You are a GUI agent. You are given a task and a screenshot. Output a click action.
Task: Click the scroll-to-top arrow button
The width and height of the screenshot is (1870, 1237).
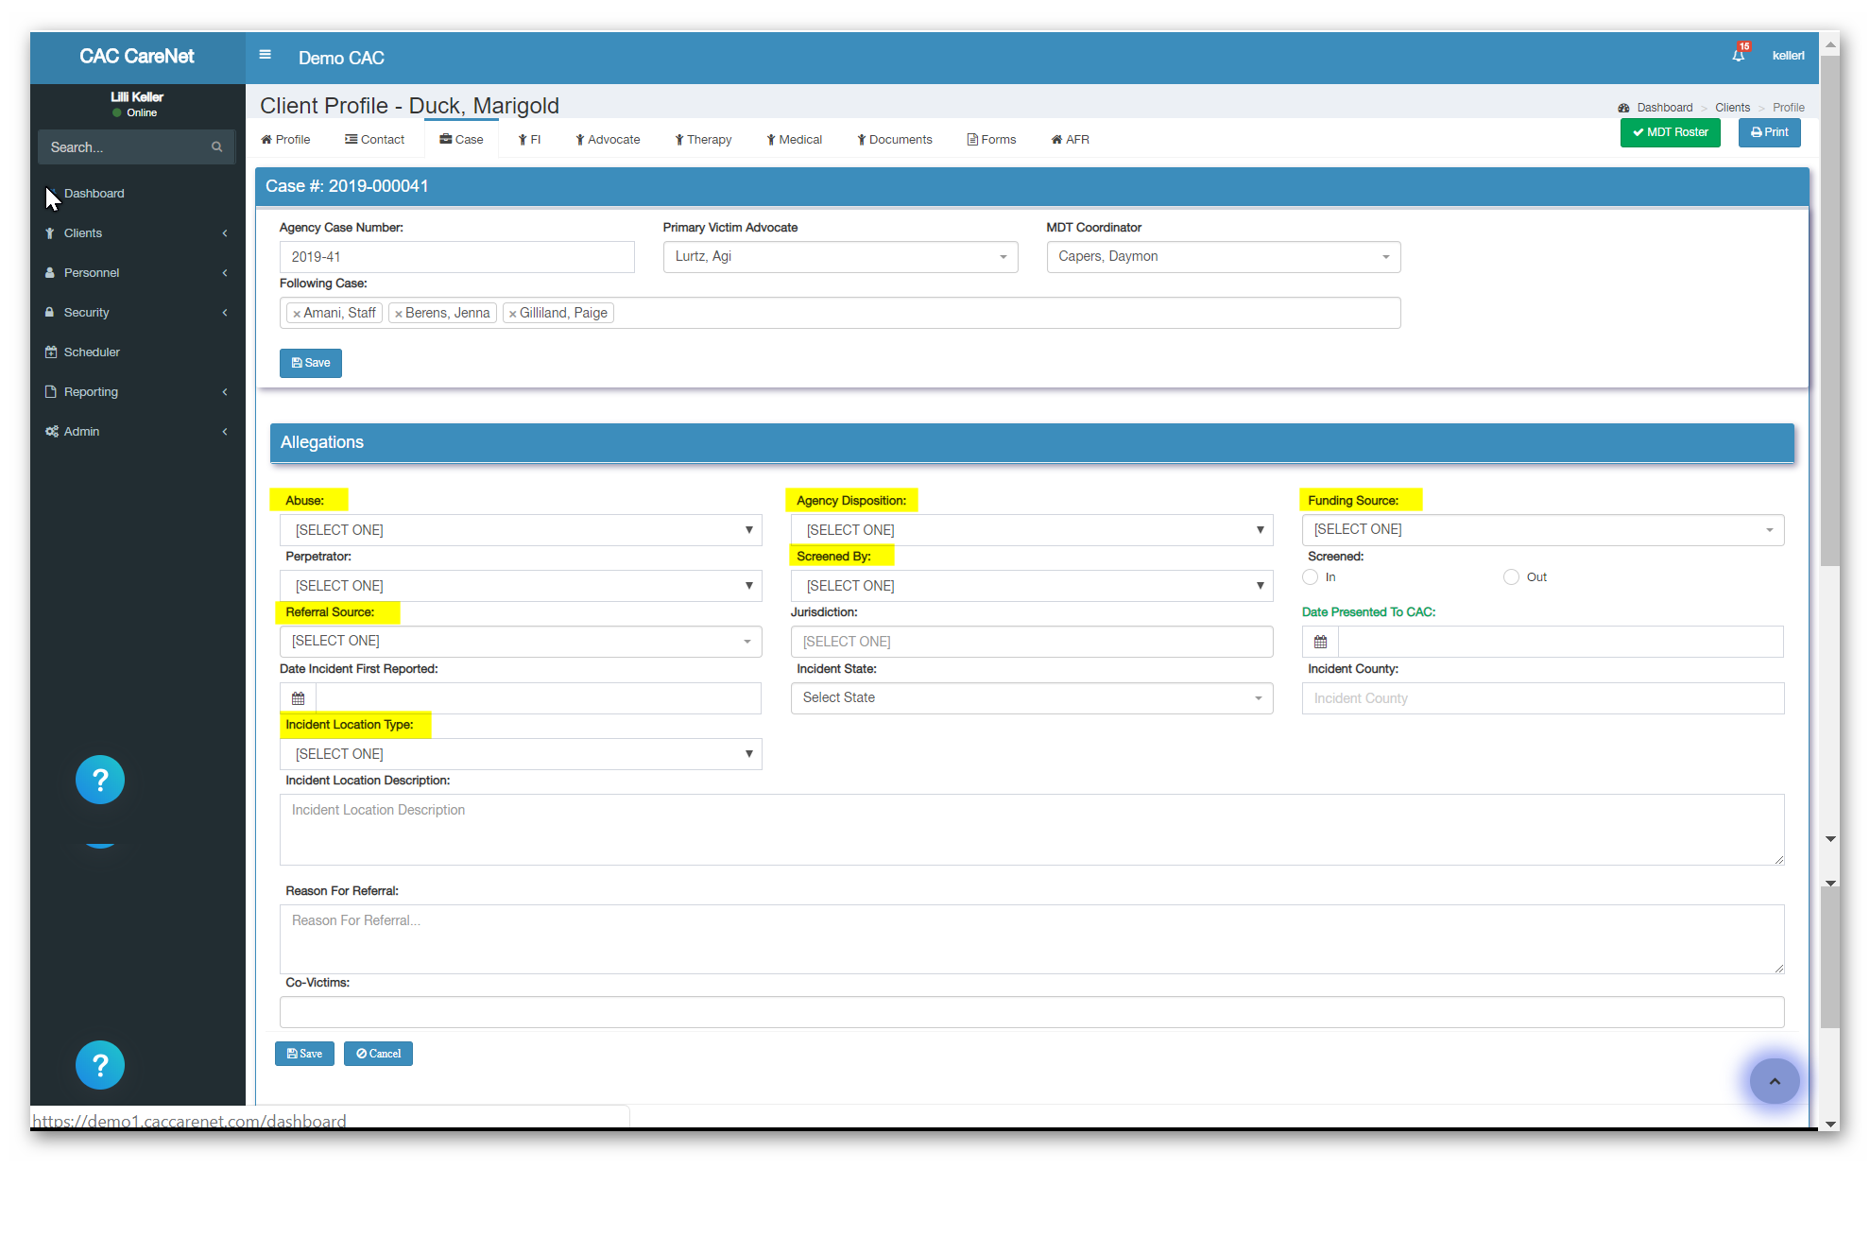pos(1774,1081)
